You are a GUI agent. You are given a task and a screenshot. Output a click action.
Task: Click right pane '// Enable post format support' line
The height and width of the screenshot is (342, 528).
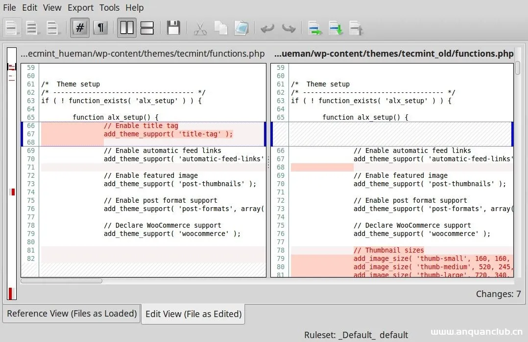point(410,201)
